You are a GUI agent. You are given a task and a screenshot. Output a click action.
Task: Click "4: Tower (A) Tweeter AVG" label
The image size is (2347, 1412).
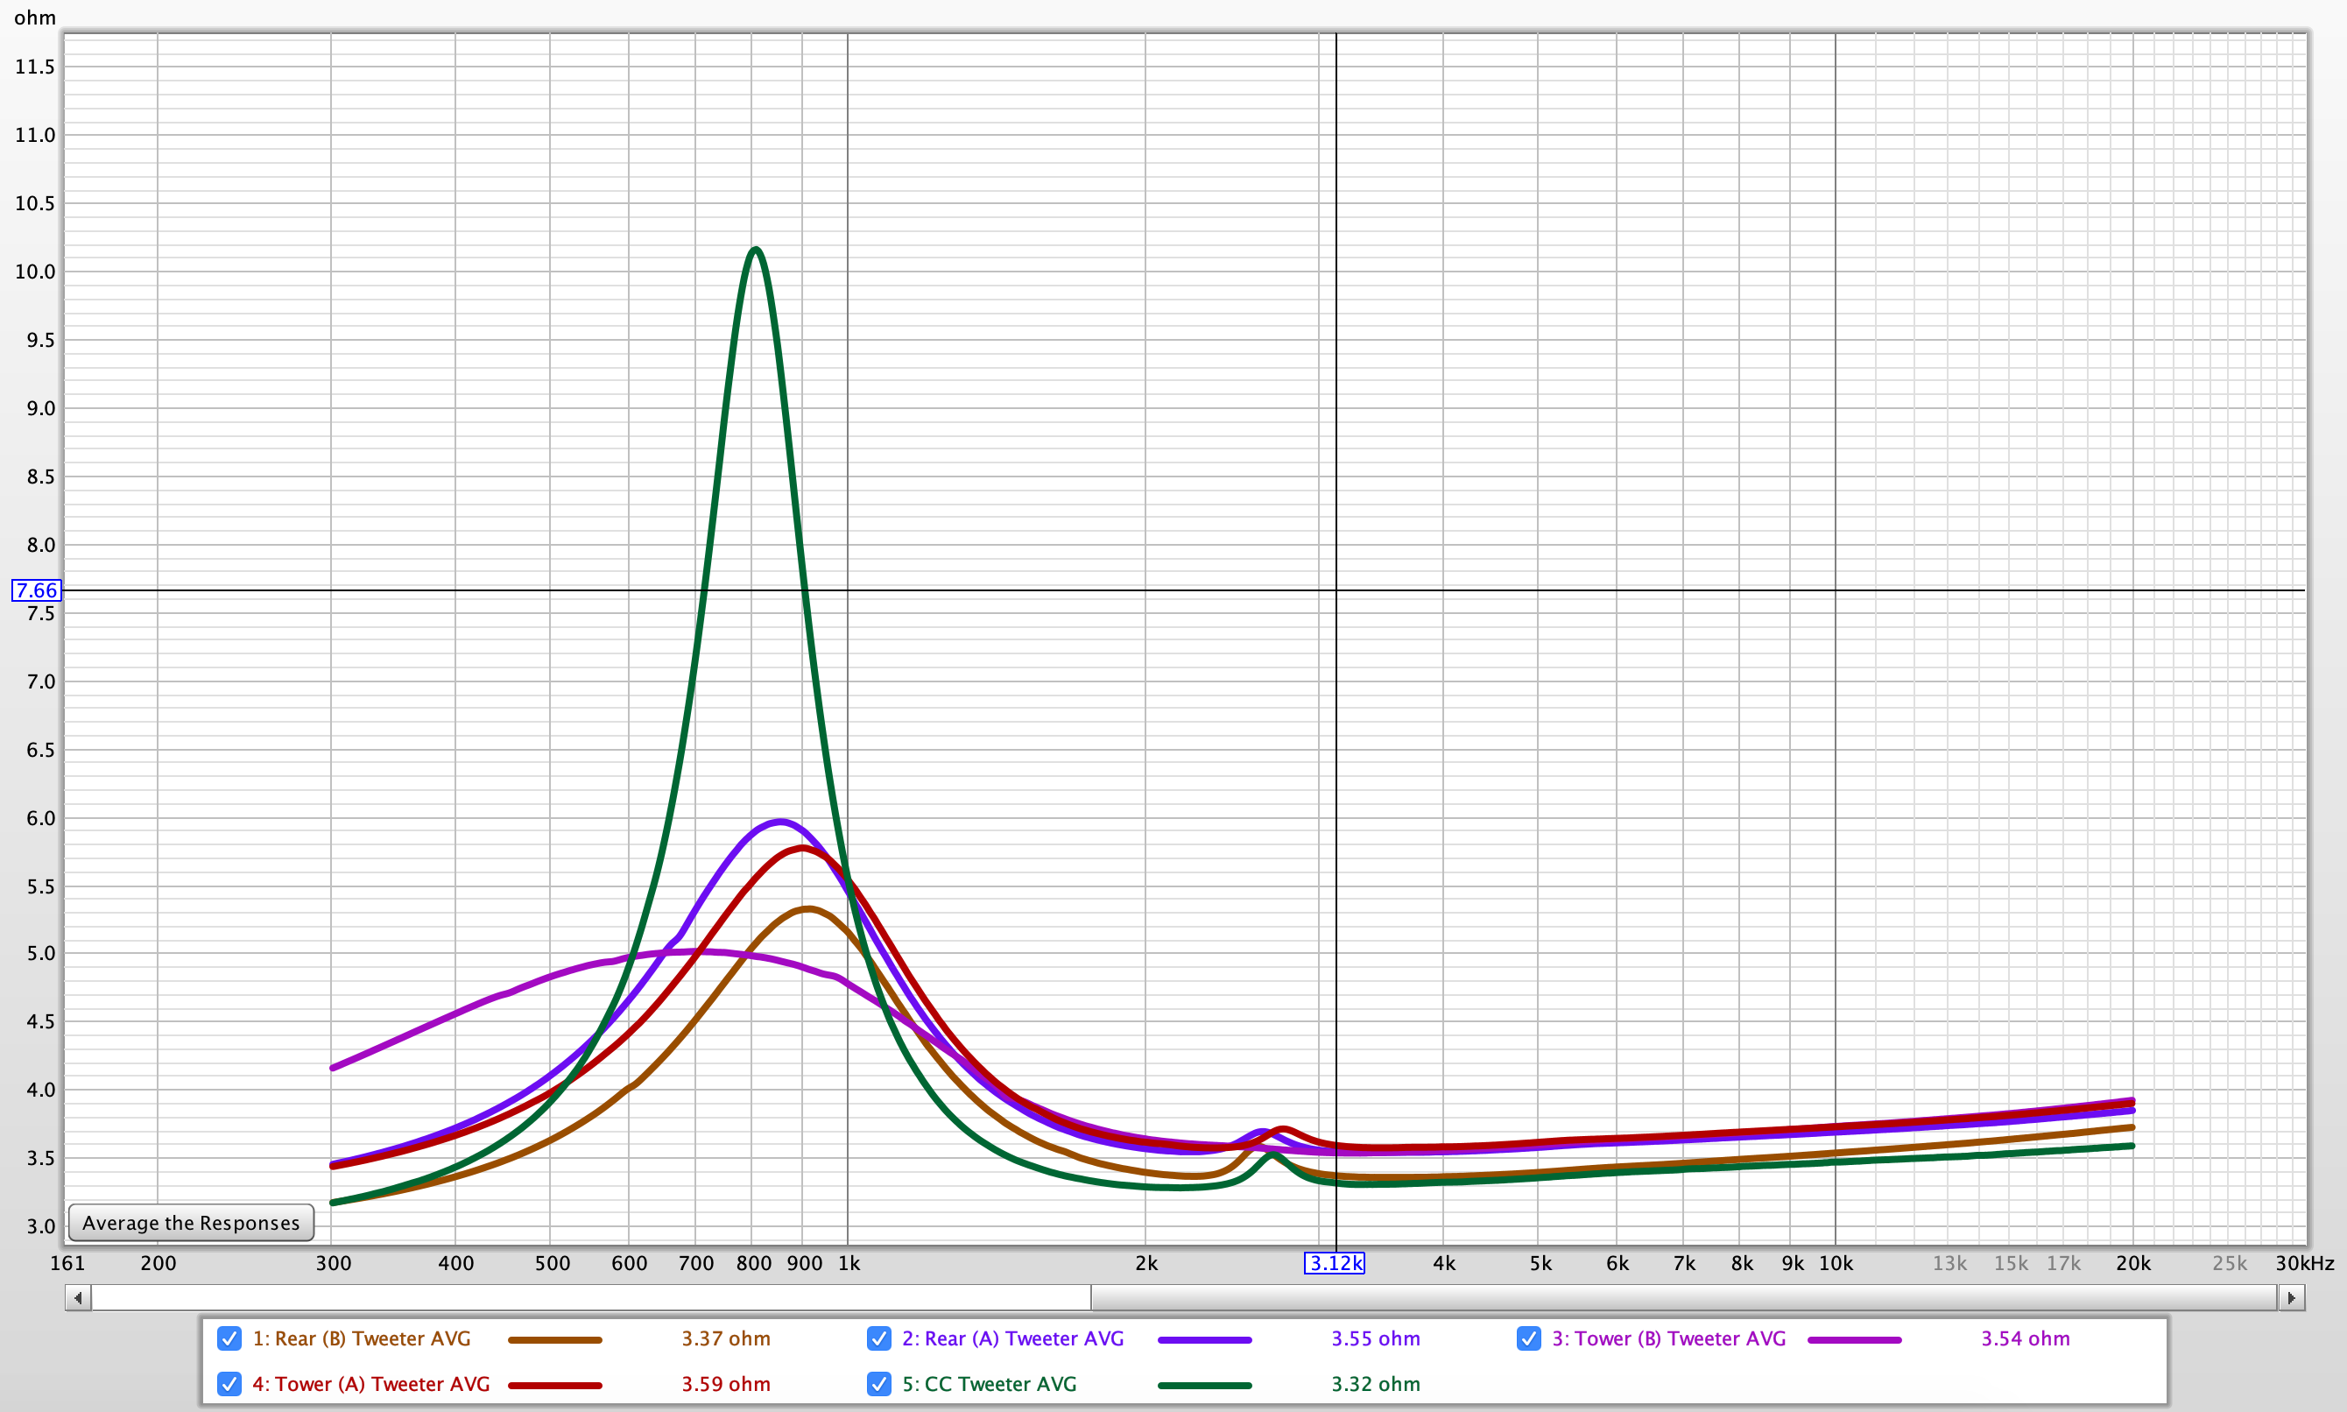(371, 1384)
